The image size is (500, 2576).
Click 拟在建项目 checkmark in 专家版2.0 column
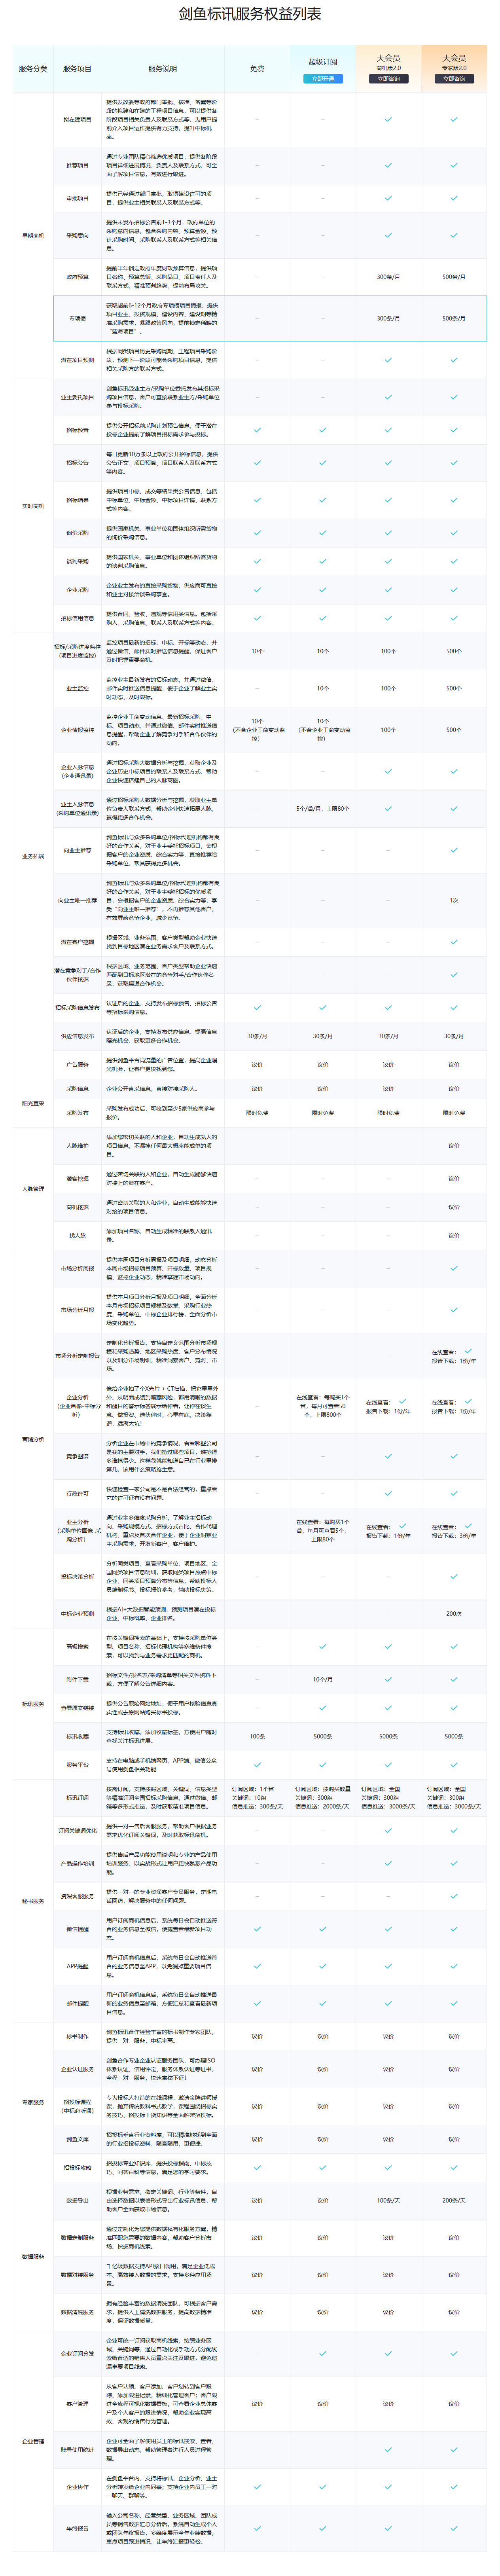(454, 119)
